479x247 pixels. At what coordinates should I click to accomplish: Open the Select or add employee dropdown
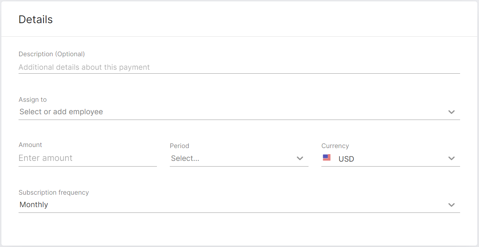point(239,112)
